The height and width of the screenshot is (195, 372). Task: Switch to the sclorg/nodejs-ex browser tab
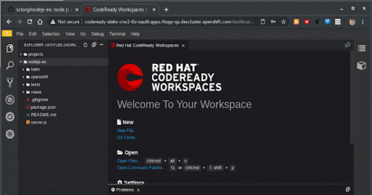43,10
